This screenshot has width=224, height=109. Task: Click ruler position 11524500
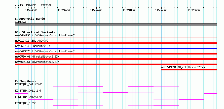point(31,10)
